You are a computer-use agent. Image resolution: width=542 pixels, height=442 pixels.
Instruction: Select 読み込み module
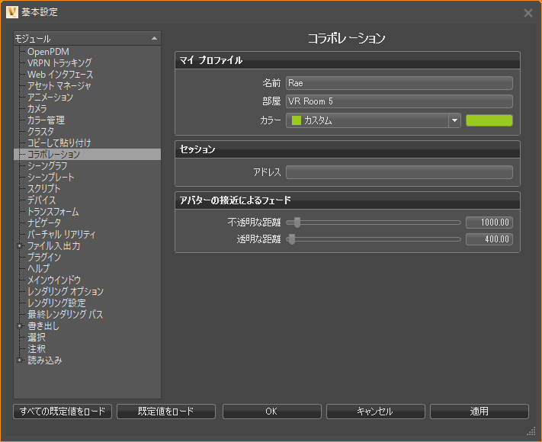44,360
